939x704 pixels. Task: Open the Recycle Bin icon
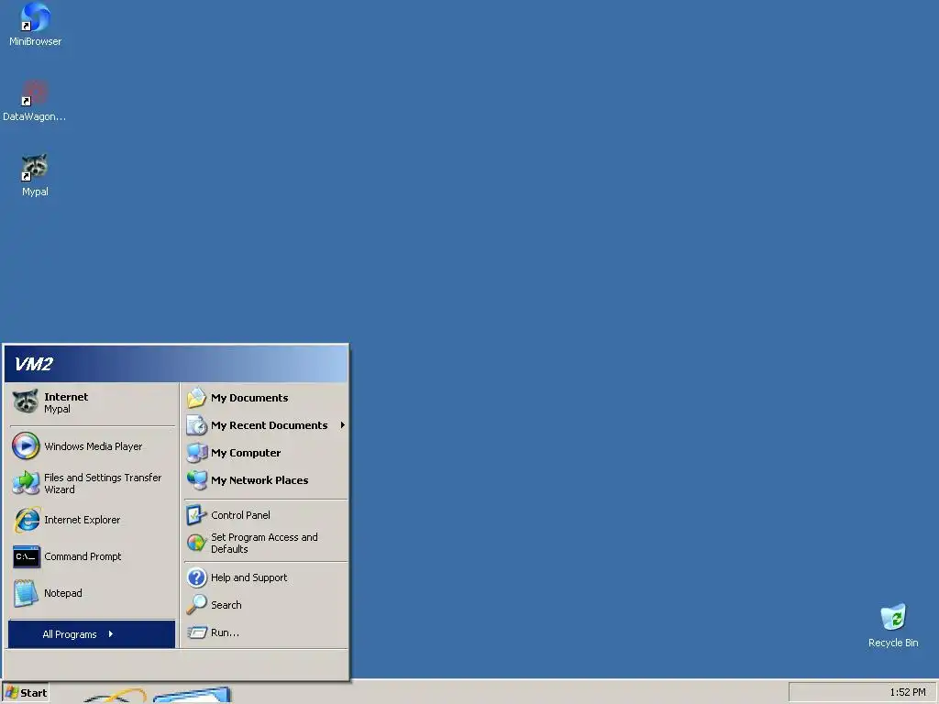pos(893,617)
